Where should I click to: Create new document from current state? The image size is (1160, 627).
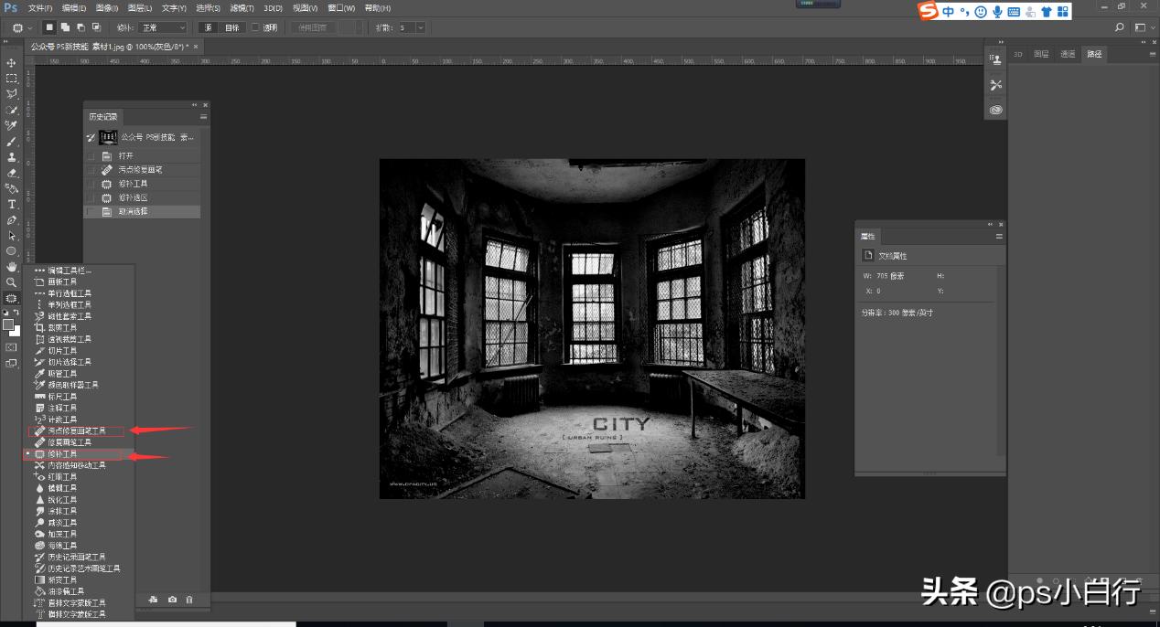(155, 600)
